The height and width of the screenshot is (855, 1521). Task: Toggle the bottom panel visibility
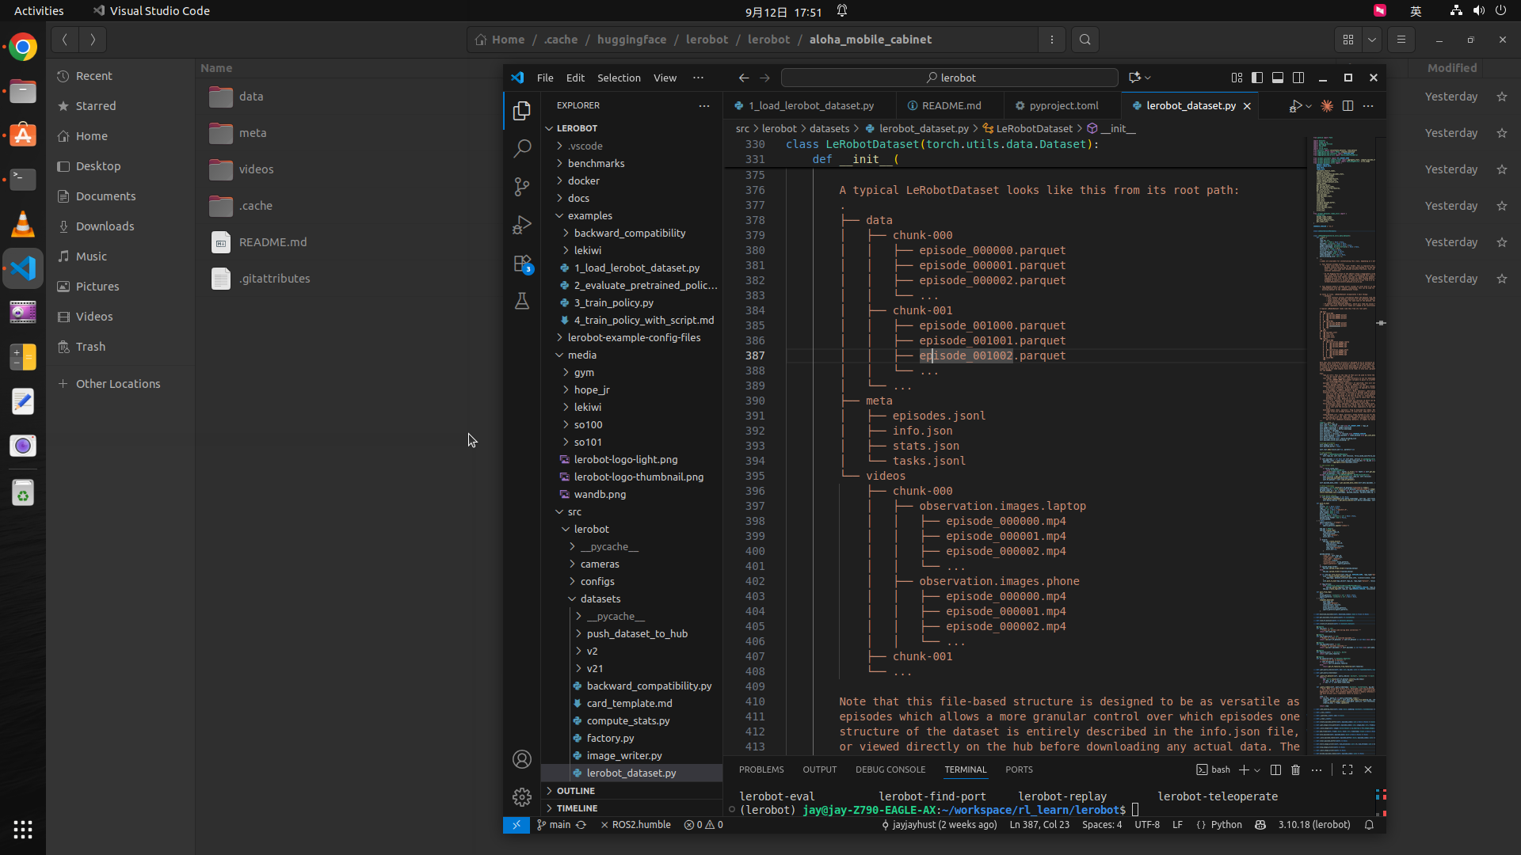tap(1278, 78)
